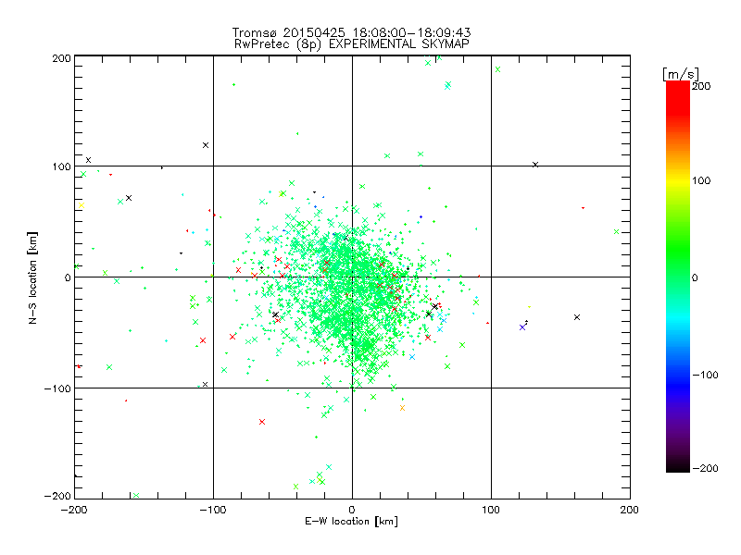Click the orange X marker below the -100 gridline
Image resolution: width=741 pixels, height=555 pixels.
[x=402, y=408]
